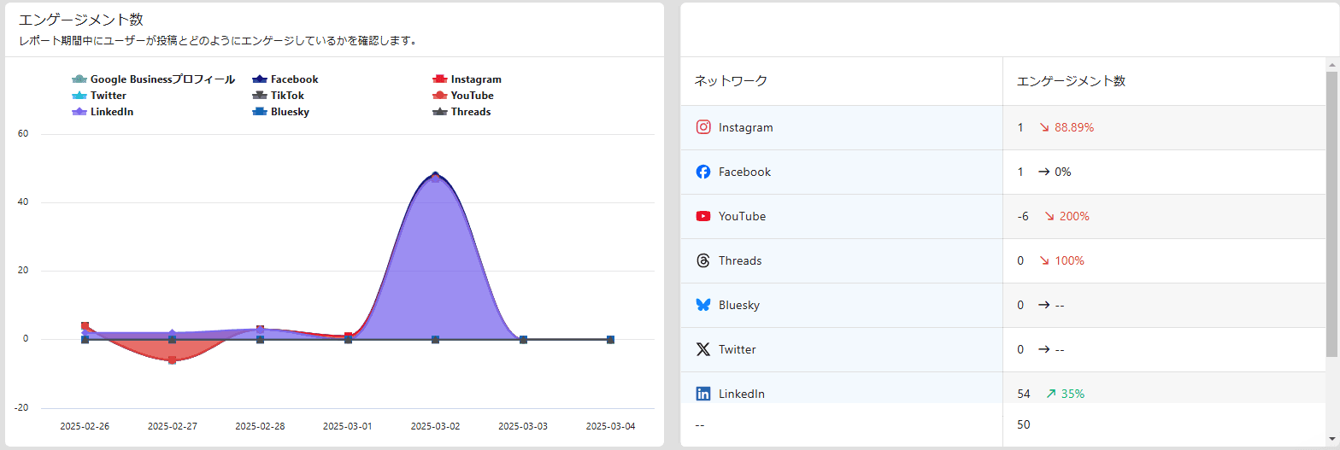The width and height of the screenshot is (1340, 450).
Task: Hide the Instagram series via legend
Action: click(467, 79)
